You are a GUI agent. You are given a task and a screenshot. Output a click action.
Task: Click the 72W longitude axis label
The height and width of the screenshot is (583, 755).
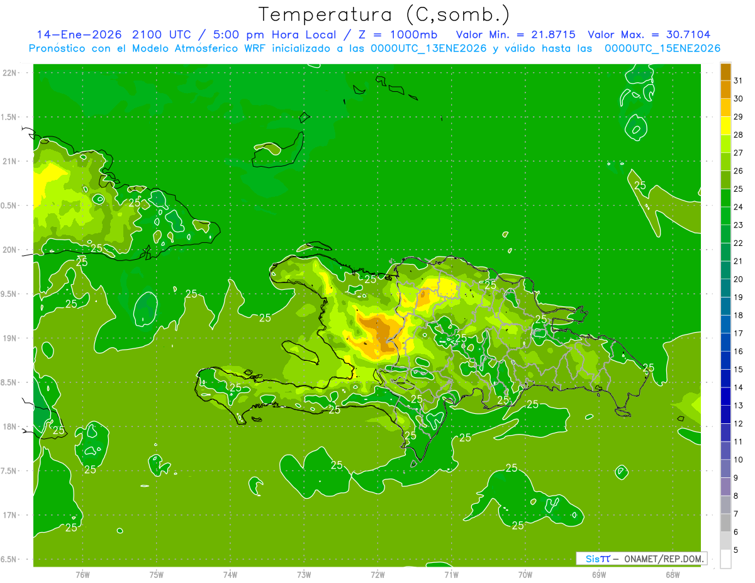pos(377,574)
